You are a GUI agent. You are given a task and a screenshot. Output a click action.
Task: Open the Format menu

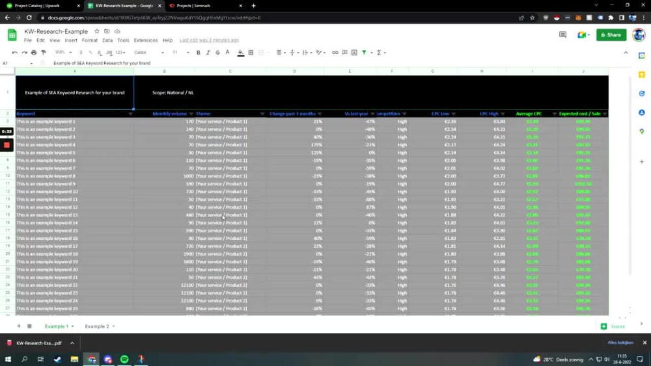(90, 40)
